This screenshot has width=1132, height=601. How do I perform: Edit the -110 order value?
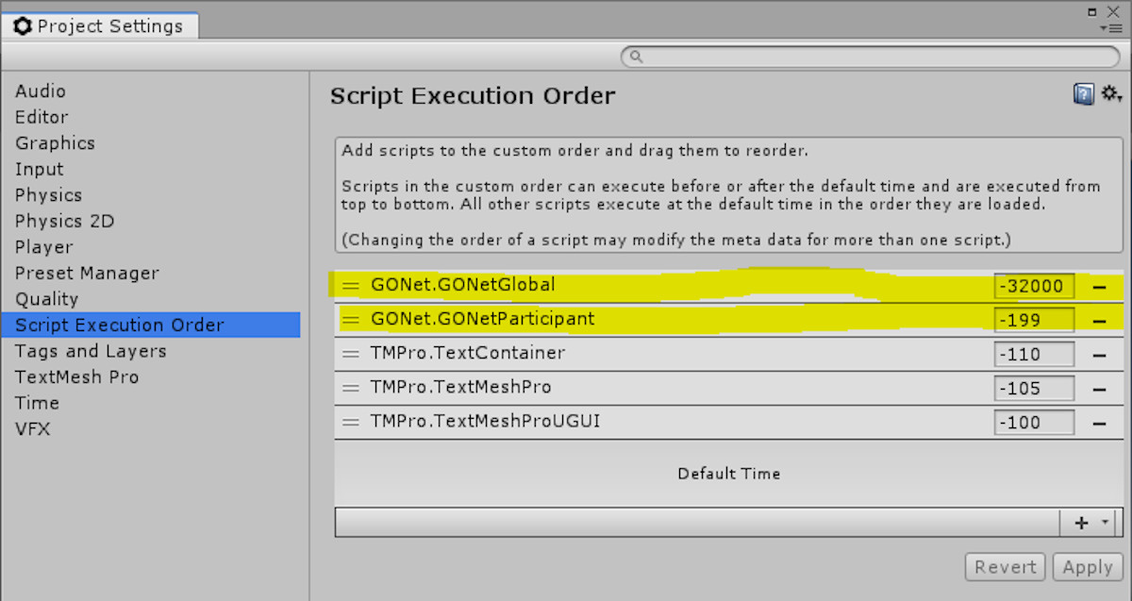click(x=1034, y=355)
